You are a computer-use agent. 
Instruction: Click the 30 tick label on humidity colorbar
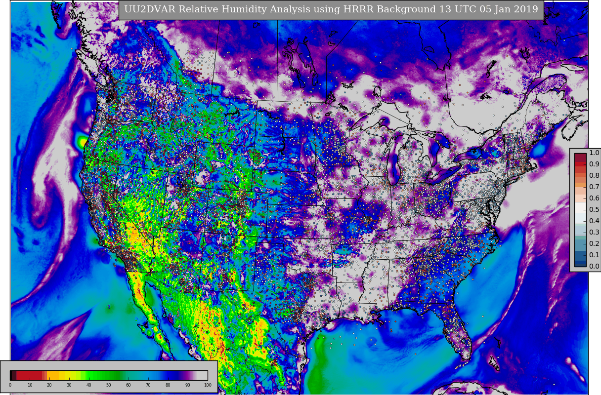click(69, 385)
